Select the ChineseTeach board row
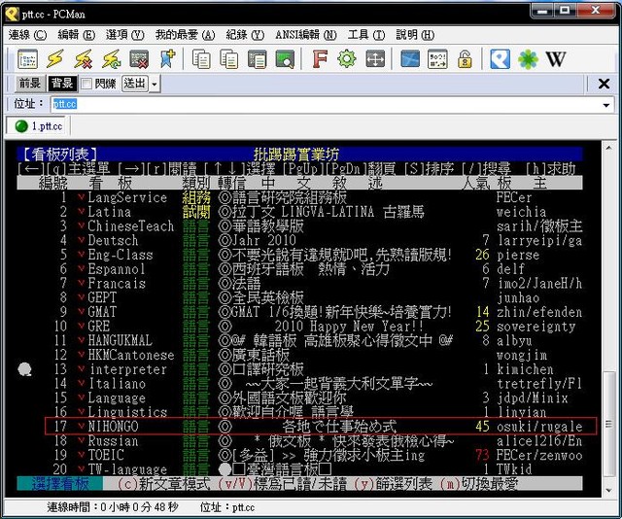The width and height of the screenshot is (622, 519). pyautogui.click(x=299, y=226)
